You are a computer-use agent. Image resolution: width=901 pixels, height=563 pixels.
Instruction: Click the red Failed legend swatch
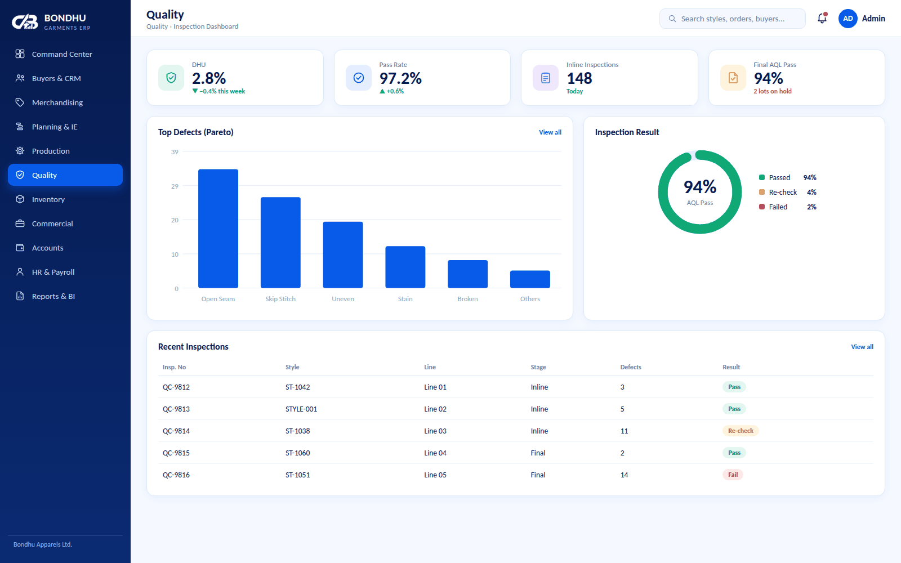pos(762,207)
